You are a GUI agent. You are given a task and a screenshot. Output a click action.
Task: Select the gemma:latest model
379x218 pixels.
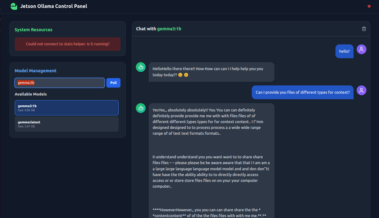67,124
